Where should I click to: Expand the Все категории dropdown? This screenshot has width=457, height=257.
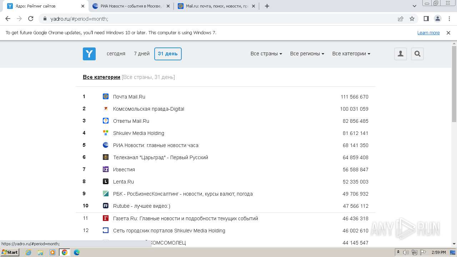pos(351,54)
